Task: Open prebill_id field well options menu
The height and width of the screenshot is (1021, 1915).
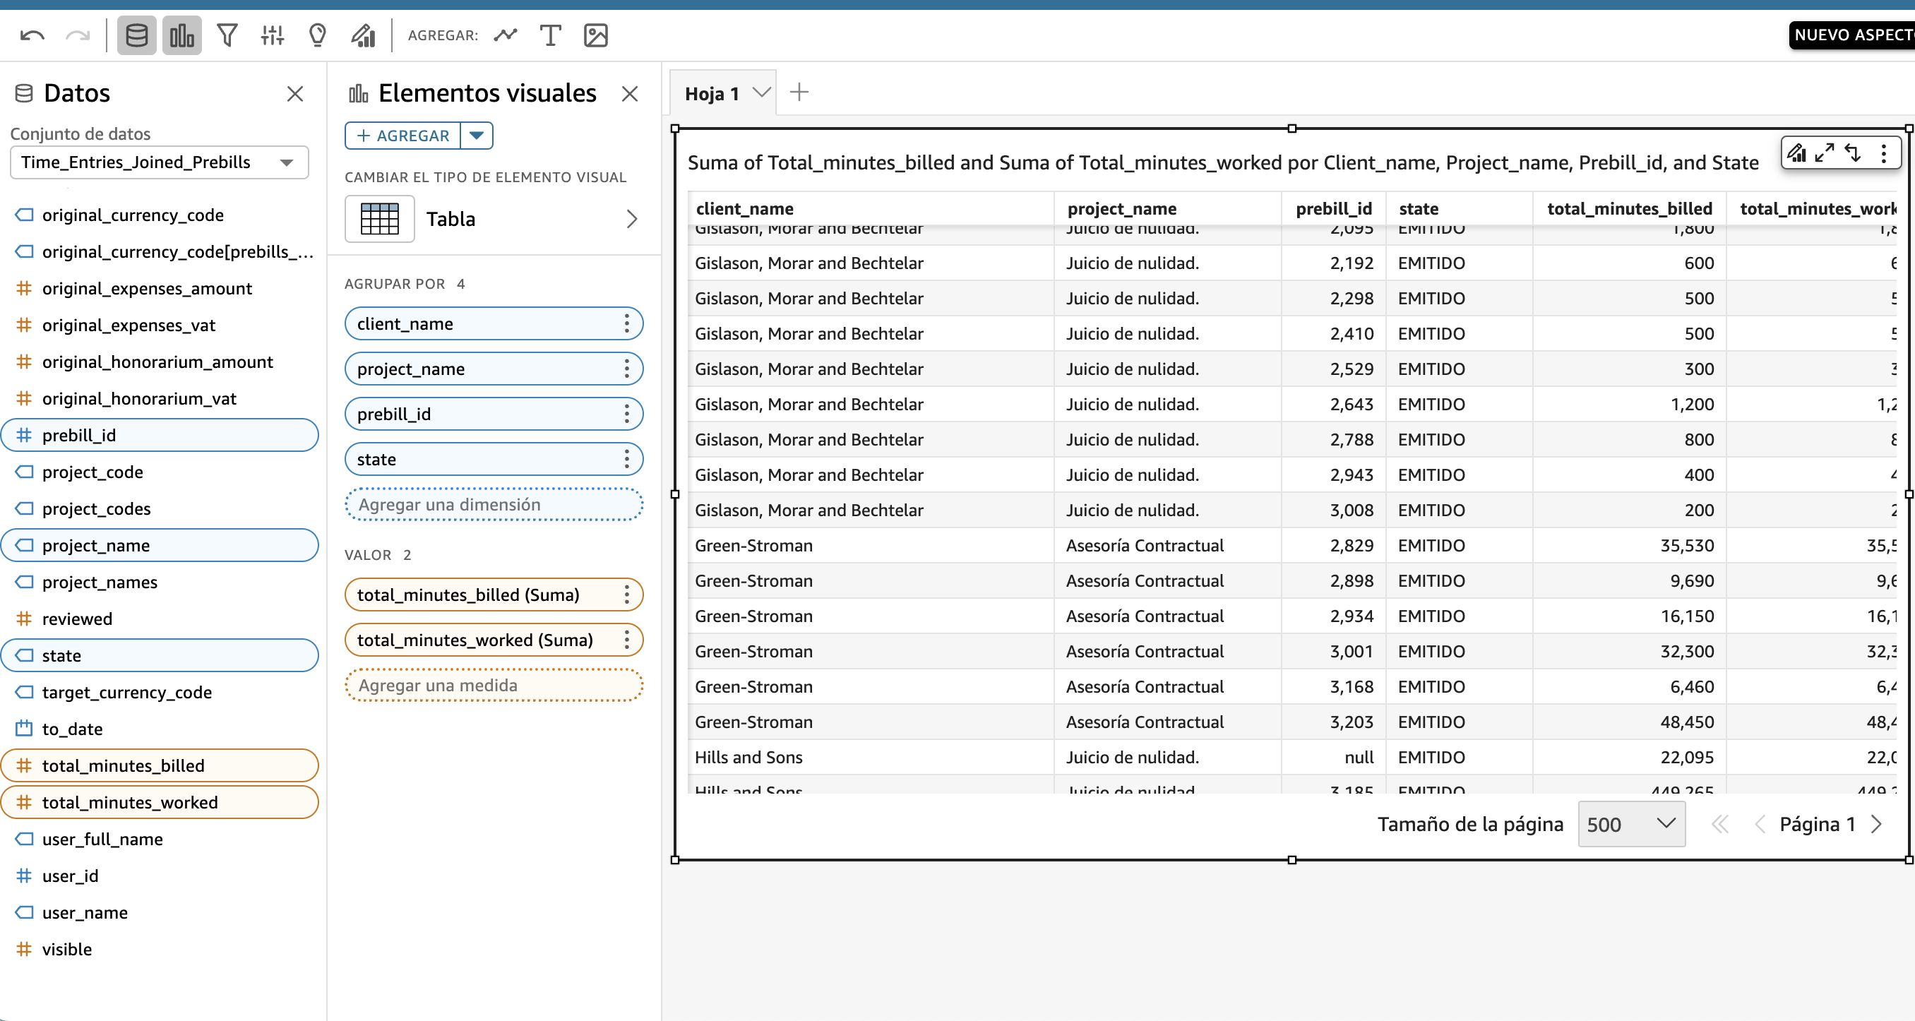Action: pyautogui.click(x=627, y=414)
